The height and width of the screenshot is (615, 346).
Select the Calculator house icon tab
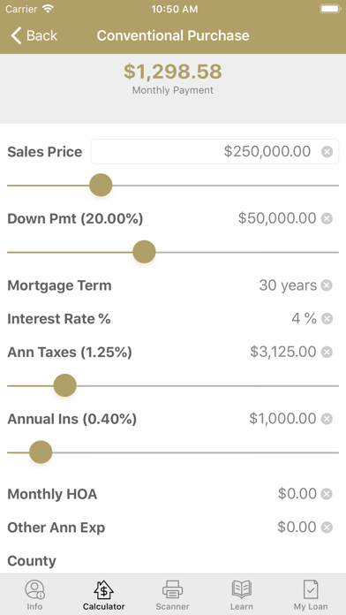(x=103, y=589)
